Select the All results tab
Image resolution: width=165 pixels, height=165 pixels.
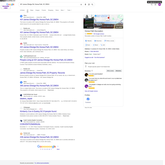[27, 10]
